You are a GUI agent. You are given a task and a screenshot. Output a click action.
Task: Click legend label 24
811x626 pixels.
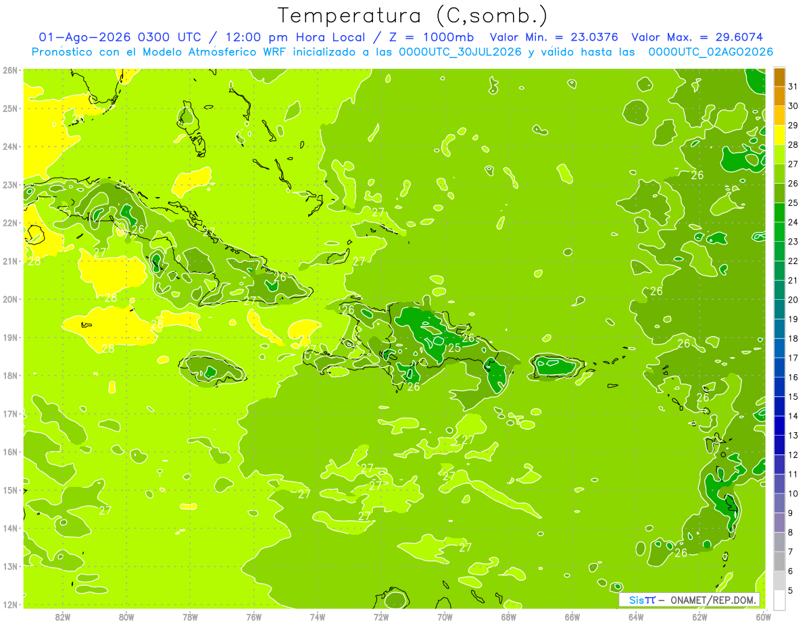tap(792, 222)
